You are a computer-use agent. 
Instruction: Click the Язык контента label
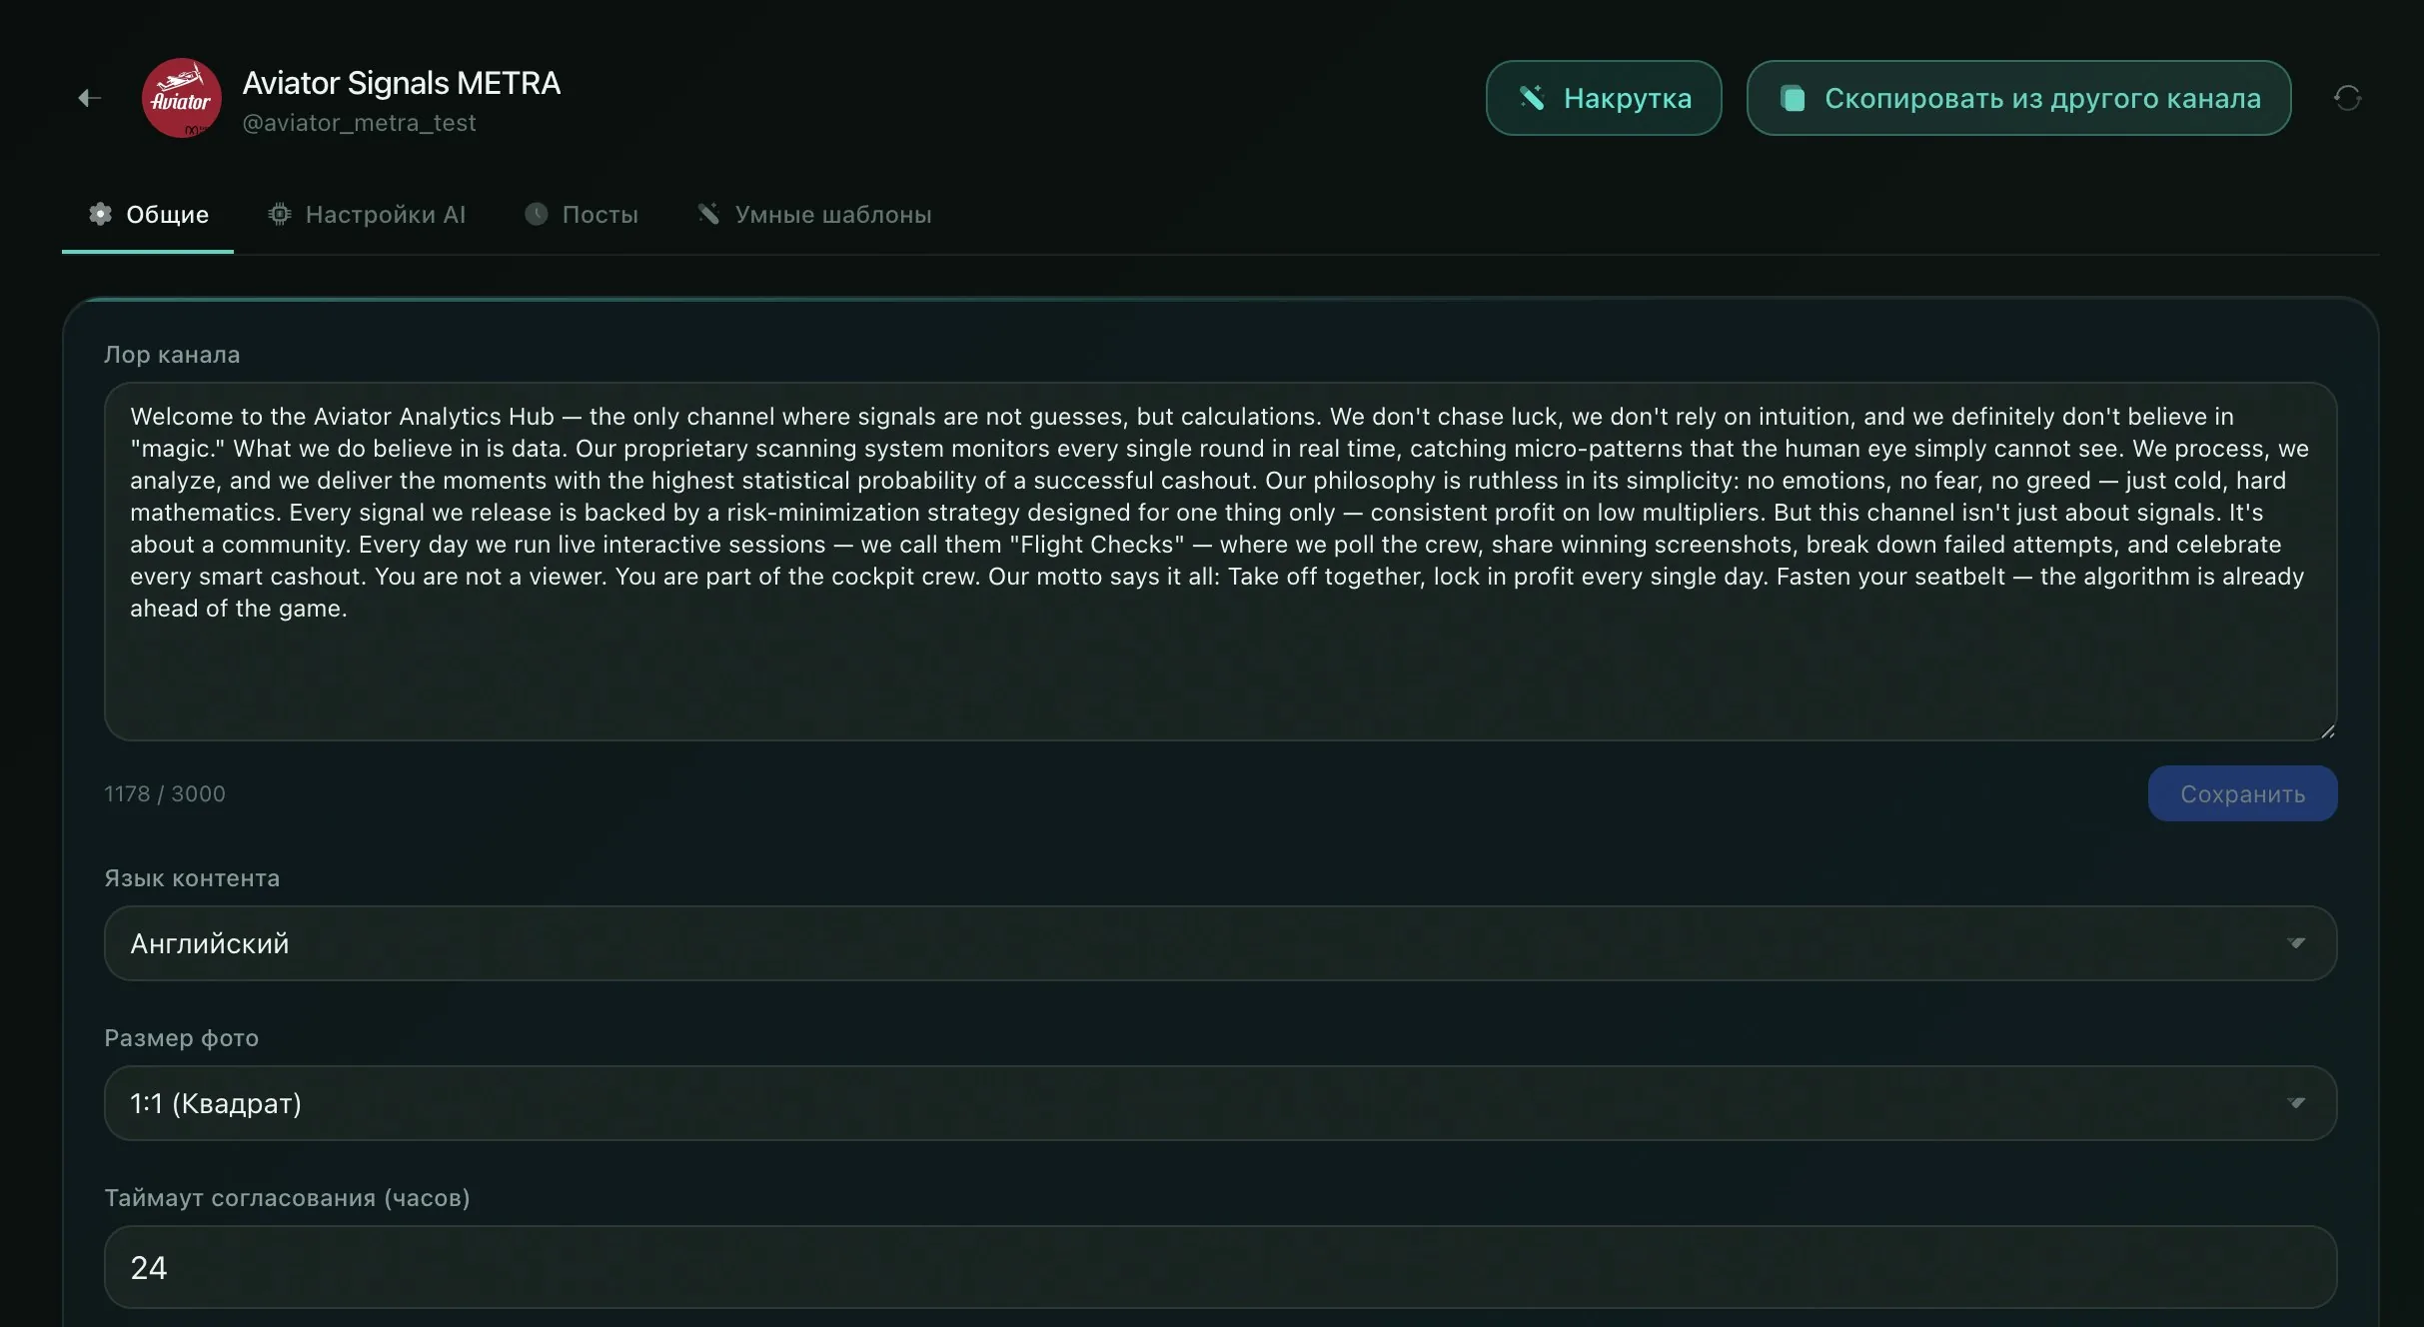[192, 878]
